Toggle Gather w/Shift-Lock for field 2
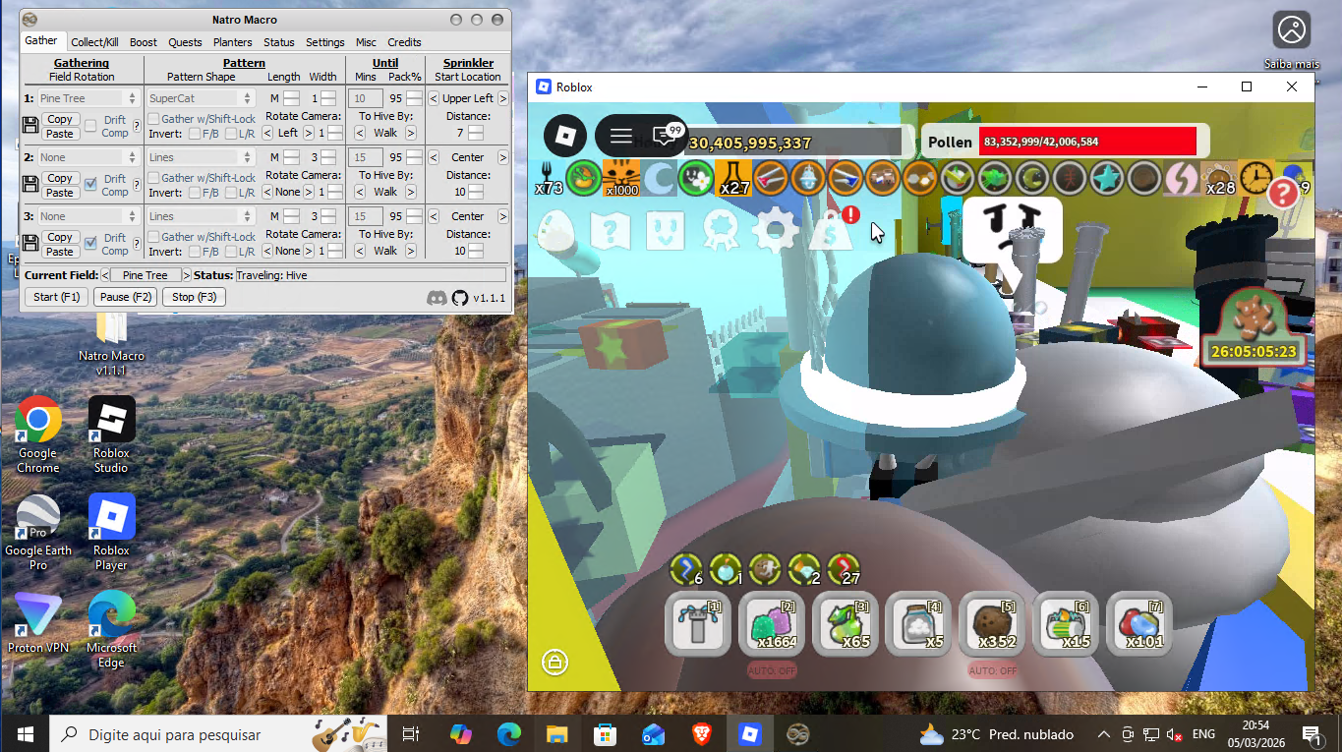Screen dimensions: 1342x752 click(153, 178)
